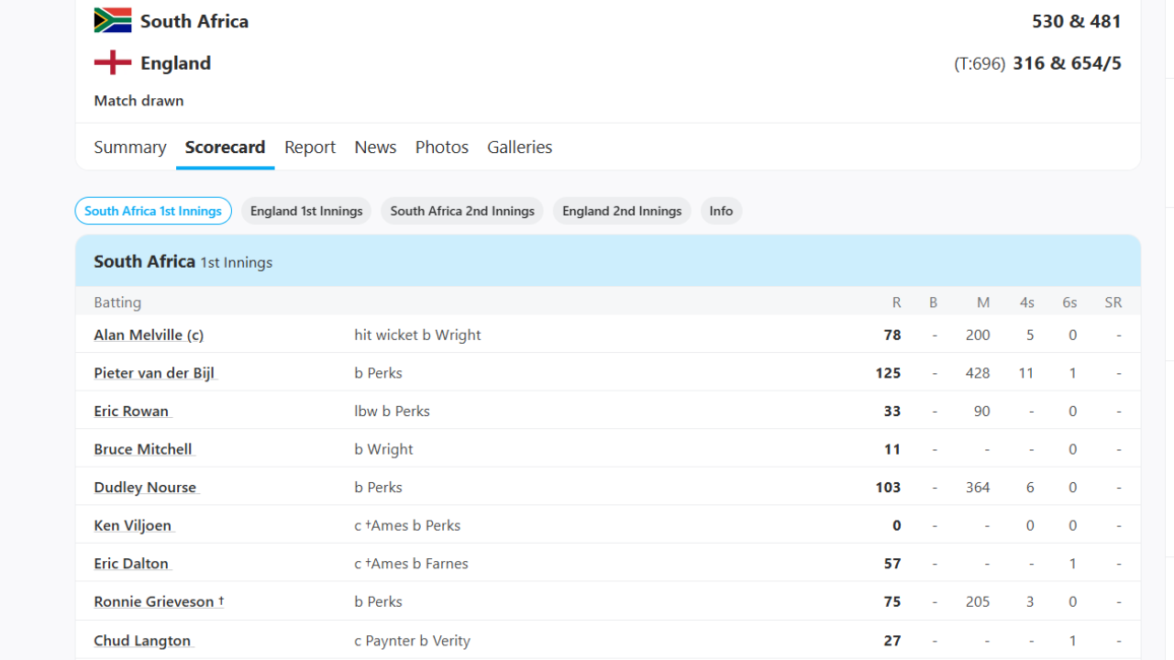The image size is (1174, 660).
Task: Open Alan Melville (c) player profile
Action: 149,335
